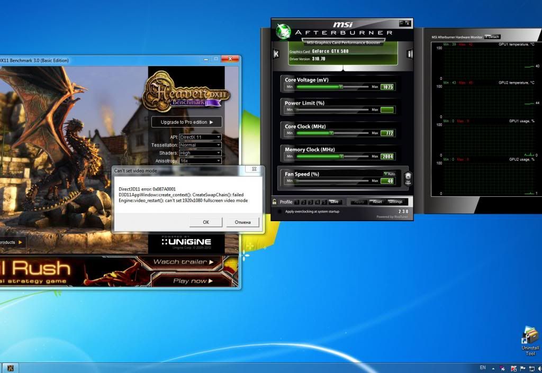Expand the Shaders dropdown set to High

[200, 153]
